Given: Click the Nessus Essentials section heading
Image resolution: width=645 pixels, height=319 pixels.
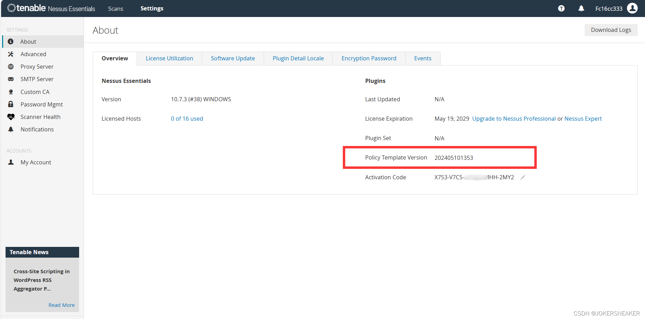Looking at the screenshot, I should 126,81.
